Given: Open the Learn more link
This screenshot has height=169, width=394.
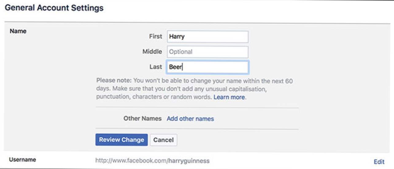Looking at the screenshot, I should (229, 97).
